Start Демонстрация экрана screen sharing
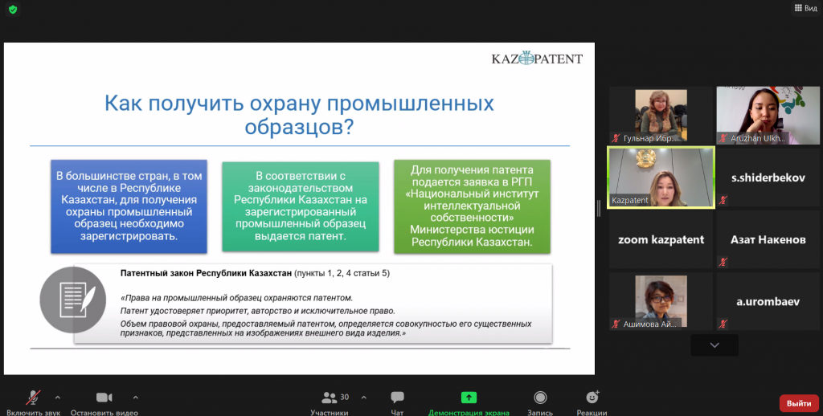 coord(469,400)
